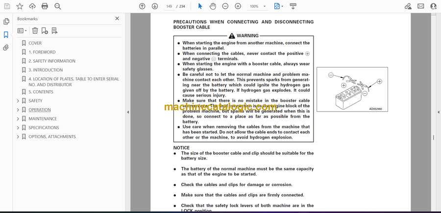Viewport: 441px width, 213px height.
Task: Zoom out with the minus icon
Action: point(225,6)
